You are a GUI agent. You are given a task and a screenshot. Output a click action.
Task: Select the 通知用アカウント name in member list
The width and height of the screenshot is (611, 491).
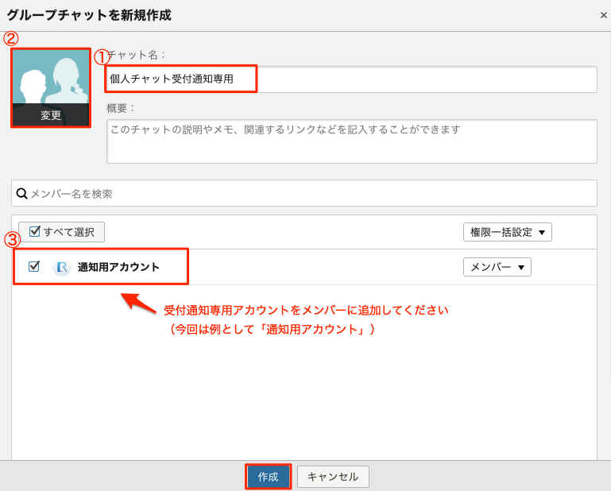pos(118,268)
